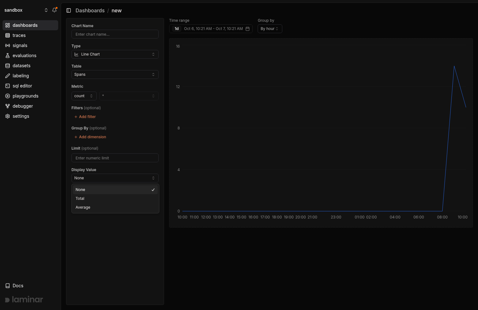
Task: Select Total in Display Value list
Action: (x=115, y=199)
